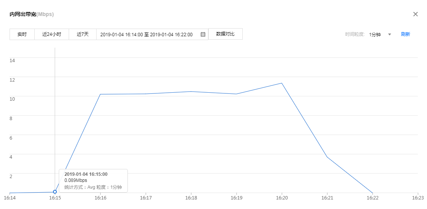Click the date range input field
The width and height of the screenshot is (427, 209).
(148, 34)
